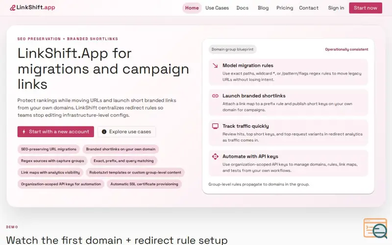Image resolution: width=392 pixels, height=245 pixels.
Task: Click the arrow icon for Model migration rules
Action: [x=215, y=66]
